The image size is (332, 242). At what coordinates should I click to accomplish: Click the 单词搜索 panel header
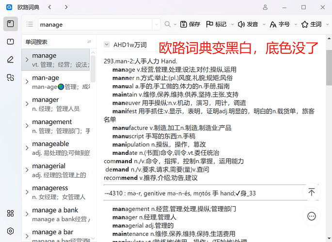pyautogui.click(x=36, y=42)
